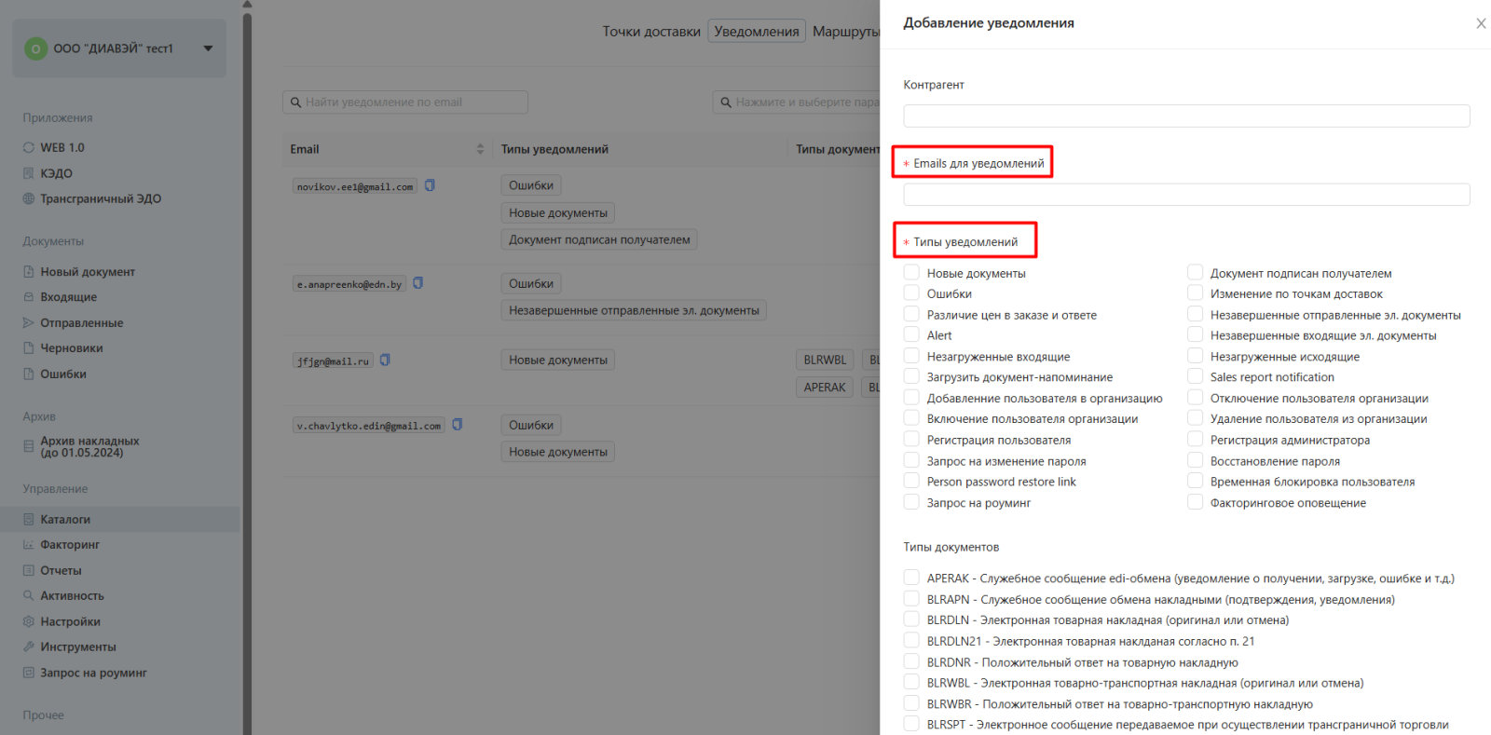Click copy icon next to novikov.ee1@gmail.com

[430, 185]
